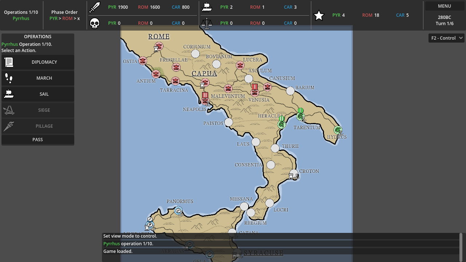Select the neutral city circle at Bovianum
Image resolution: width=466 pixels, height=262 pixels.
coord(217,64)
